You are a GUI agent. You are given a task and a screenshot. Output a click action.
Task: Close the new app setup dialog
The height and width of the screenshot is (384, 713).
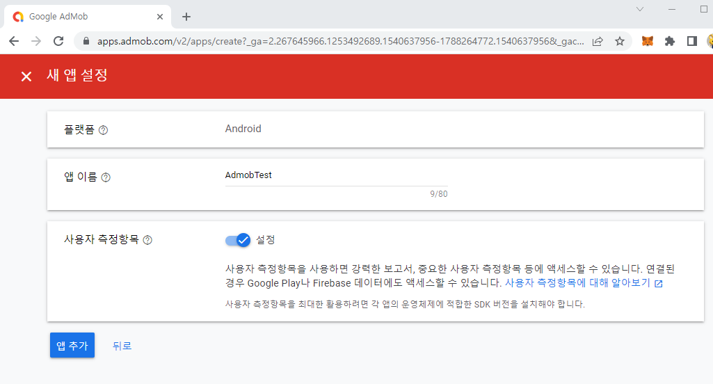(x=26, y=77)
